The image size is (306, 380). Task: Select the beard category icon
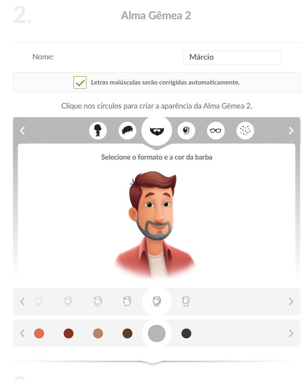pyautogui.click(x=157, y=131)
